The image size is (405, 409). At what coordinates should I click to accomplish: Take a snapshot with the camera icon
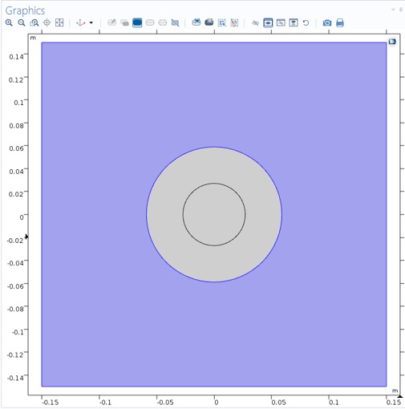(327, 23)
